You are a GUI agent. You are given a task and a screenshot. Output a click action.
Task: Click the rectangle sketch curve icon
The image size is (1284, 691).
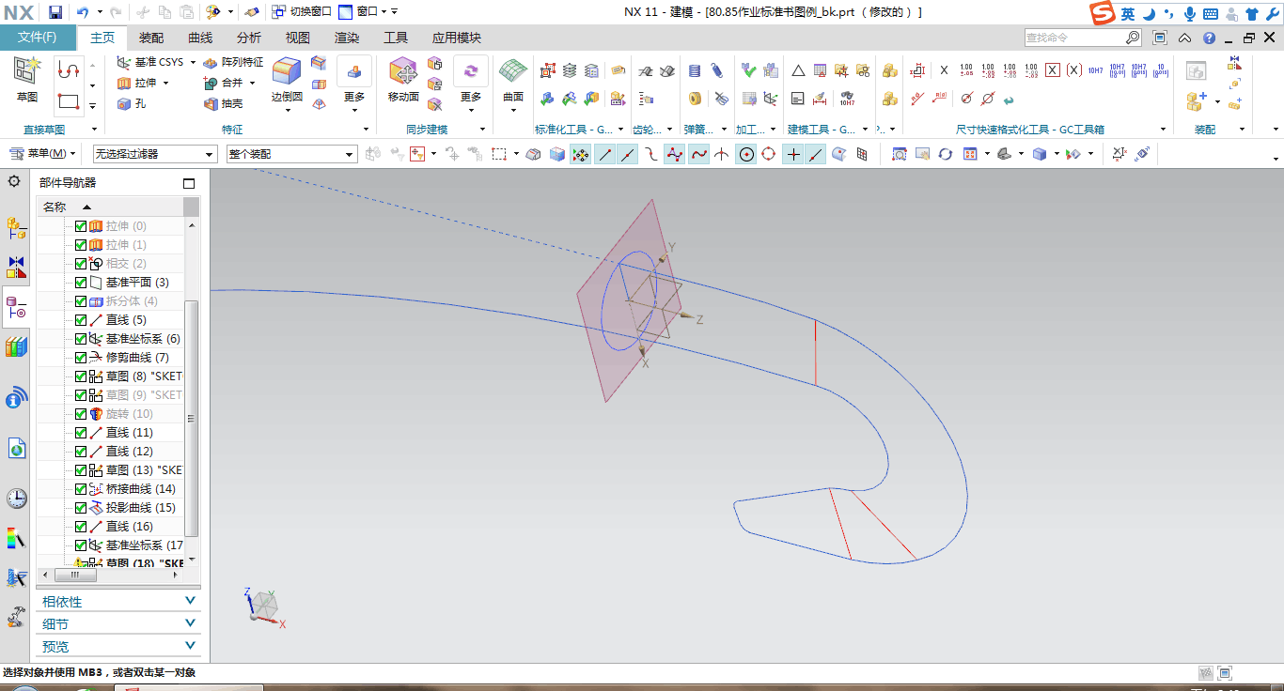click(x=68, y=100)
